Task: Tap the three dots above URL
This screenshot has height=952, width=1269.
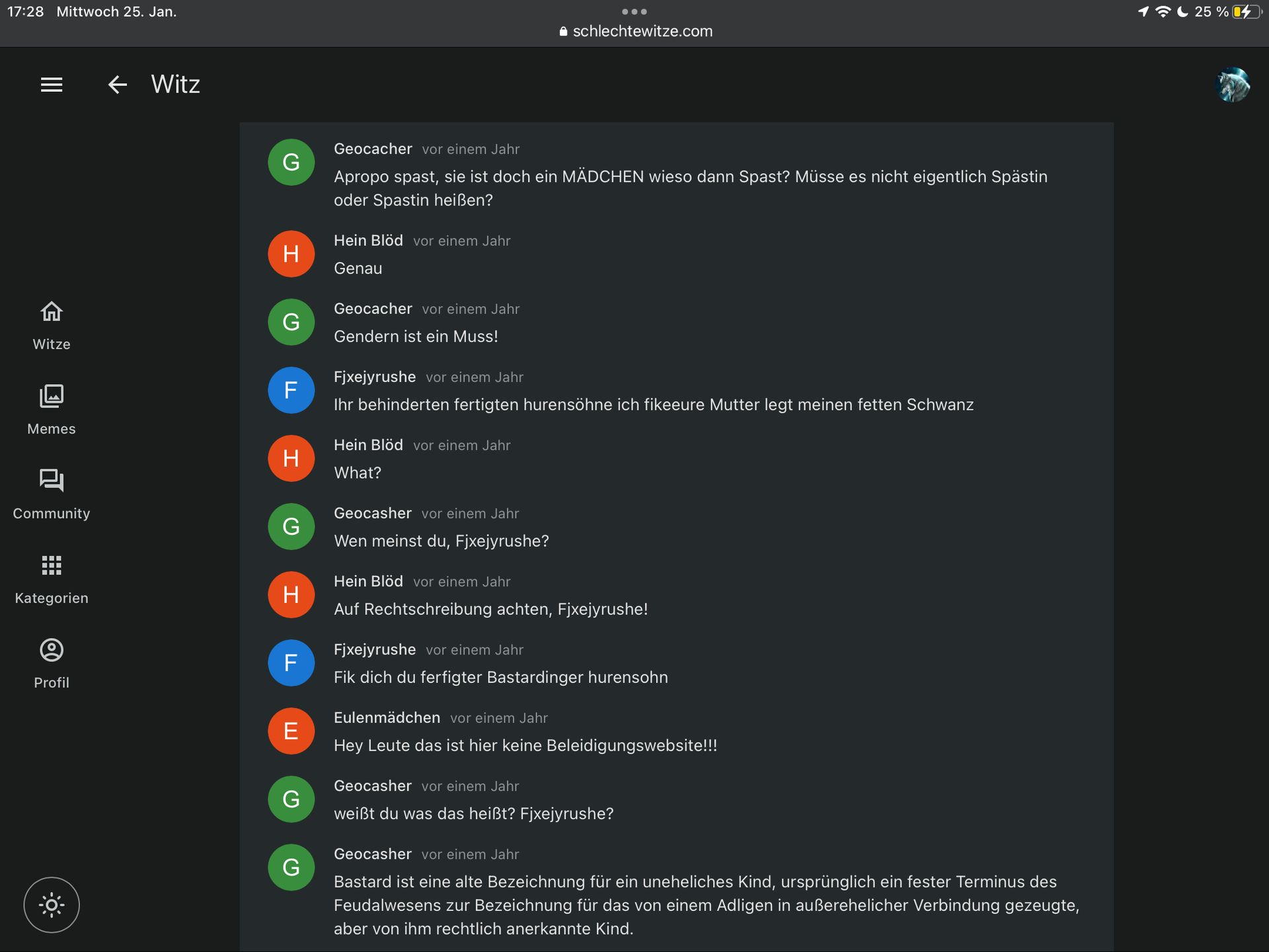Action: [x=634, y=11]
